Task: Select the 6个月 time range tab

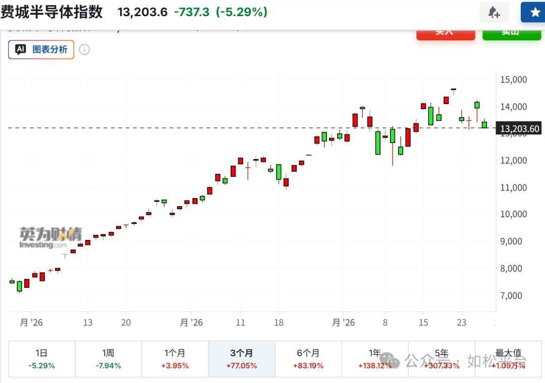Action: (308, 359)
